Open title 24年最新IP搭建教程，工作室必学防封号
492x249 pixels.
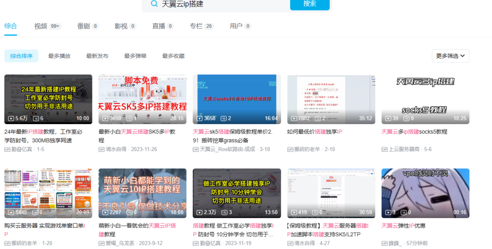(43, 136)
